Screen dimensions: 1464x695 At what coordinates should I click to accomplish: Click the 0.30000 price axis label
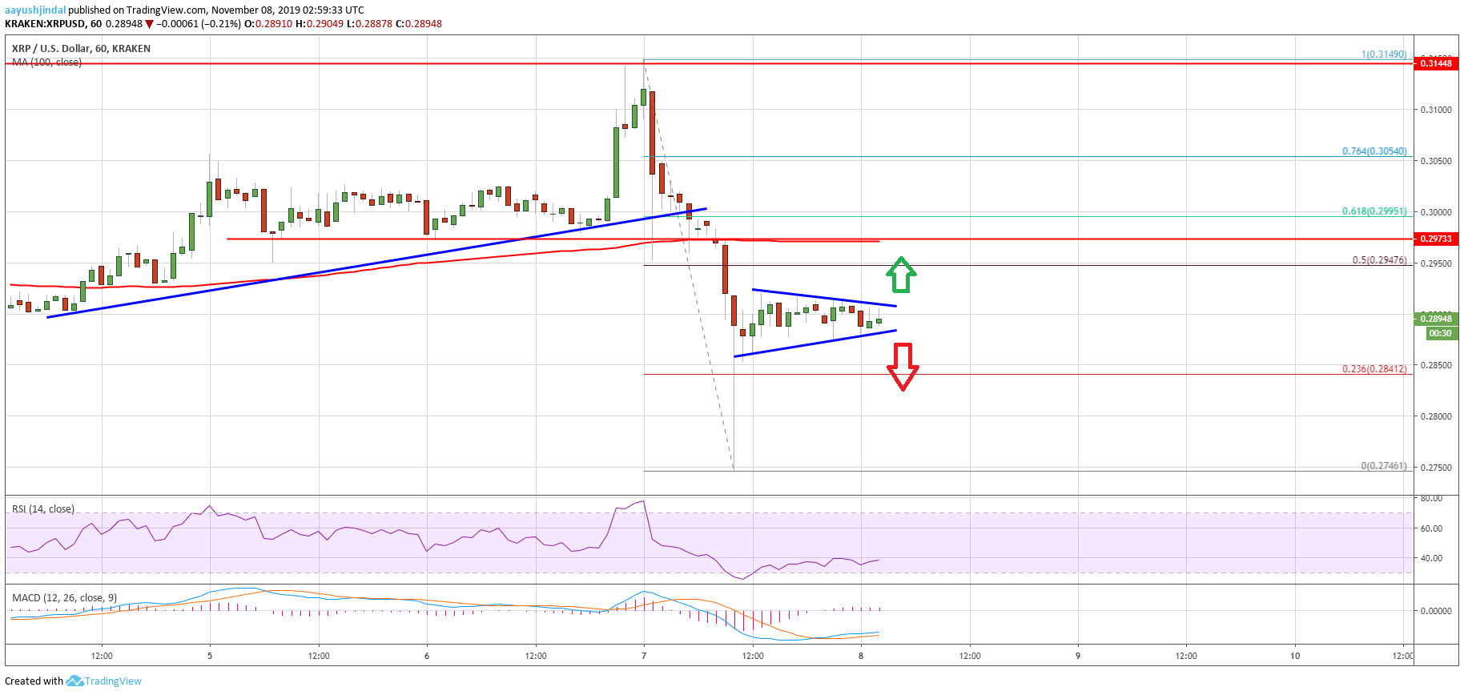click(x=1436, y=212)
